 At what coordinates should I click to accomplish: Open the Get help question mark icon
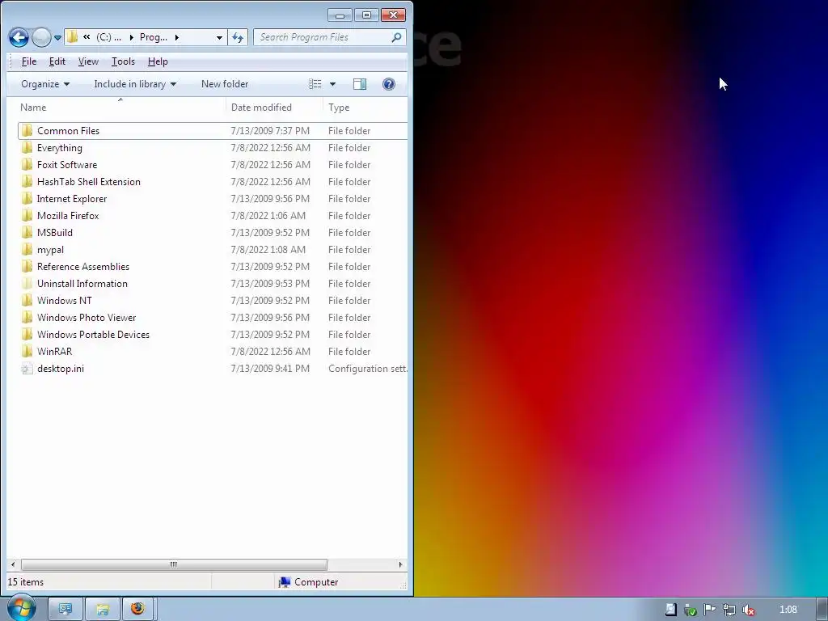[x=389, y=84]
